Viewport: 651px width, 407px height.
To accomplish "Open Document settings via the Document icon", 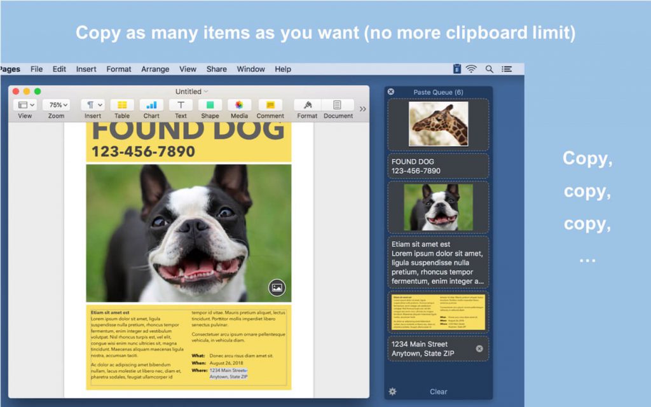I will coord(338,106).
